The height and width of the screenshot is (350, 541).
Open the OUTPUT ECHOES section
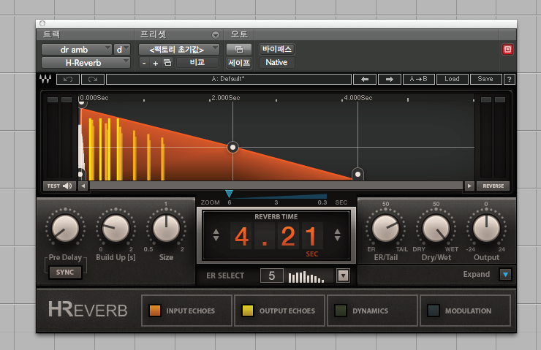279,311
